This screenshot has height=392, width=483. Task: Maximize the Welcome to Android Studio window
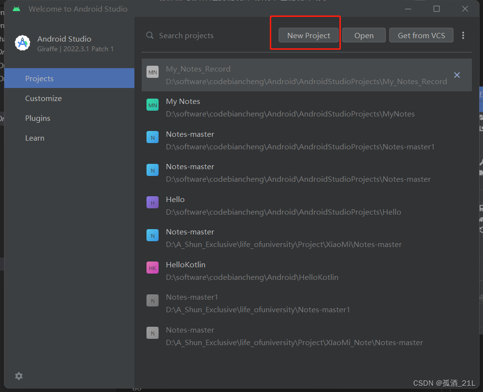[x=437, y=9]
